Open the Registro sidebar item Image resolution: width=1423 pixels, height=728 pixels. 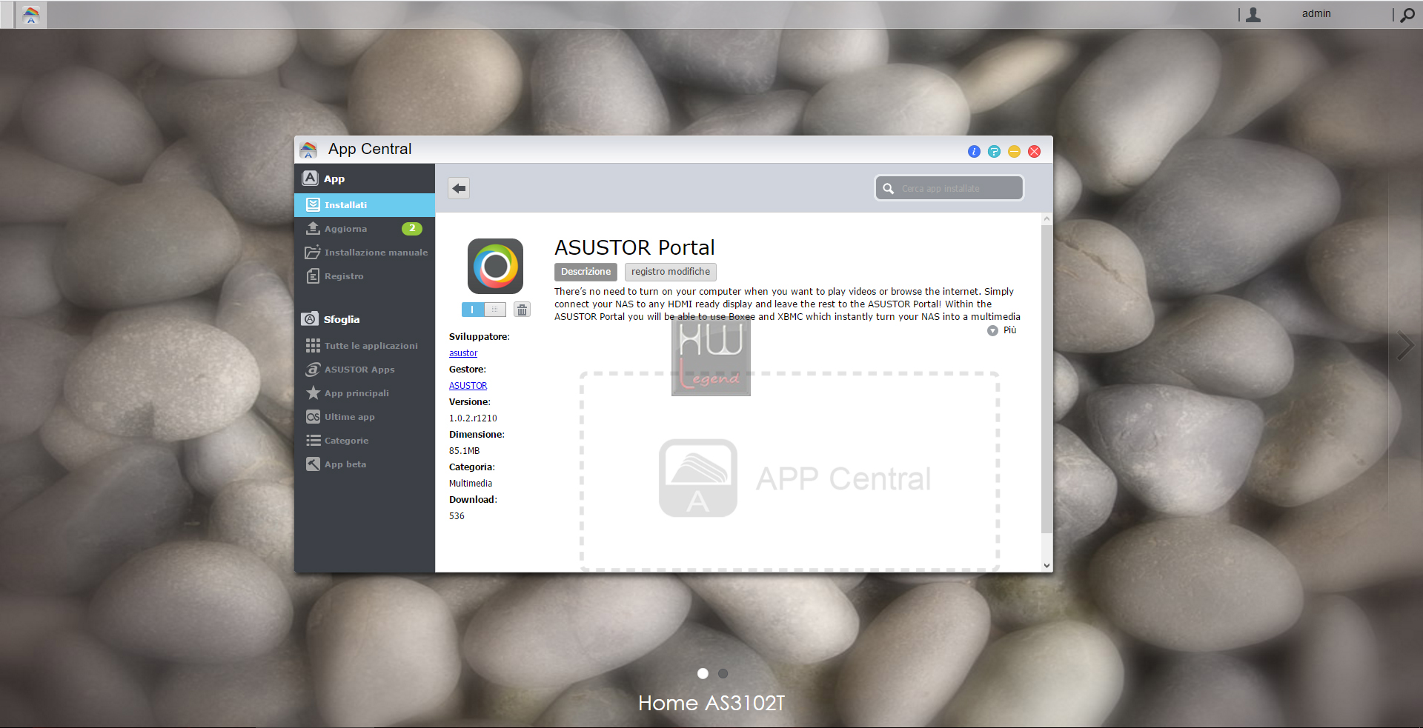[364, 276]
